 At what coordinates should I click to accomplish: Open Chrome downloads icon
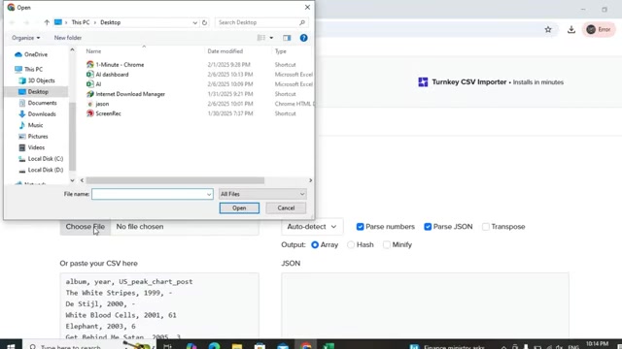[x=571, y=29]
